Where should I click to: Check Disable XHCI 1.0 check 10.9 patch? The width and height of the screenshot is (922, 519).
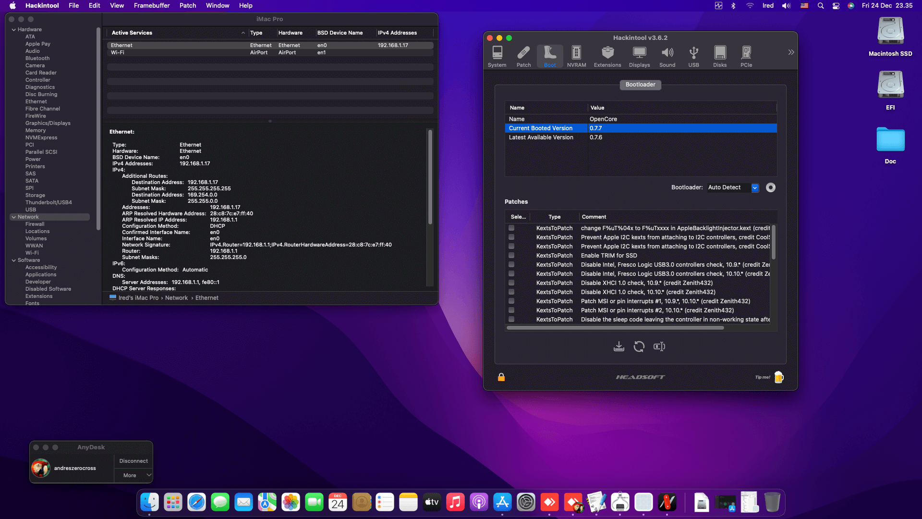click(x=511, y=283)
